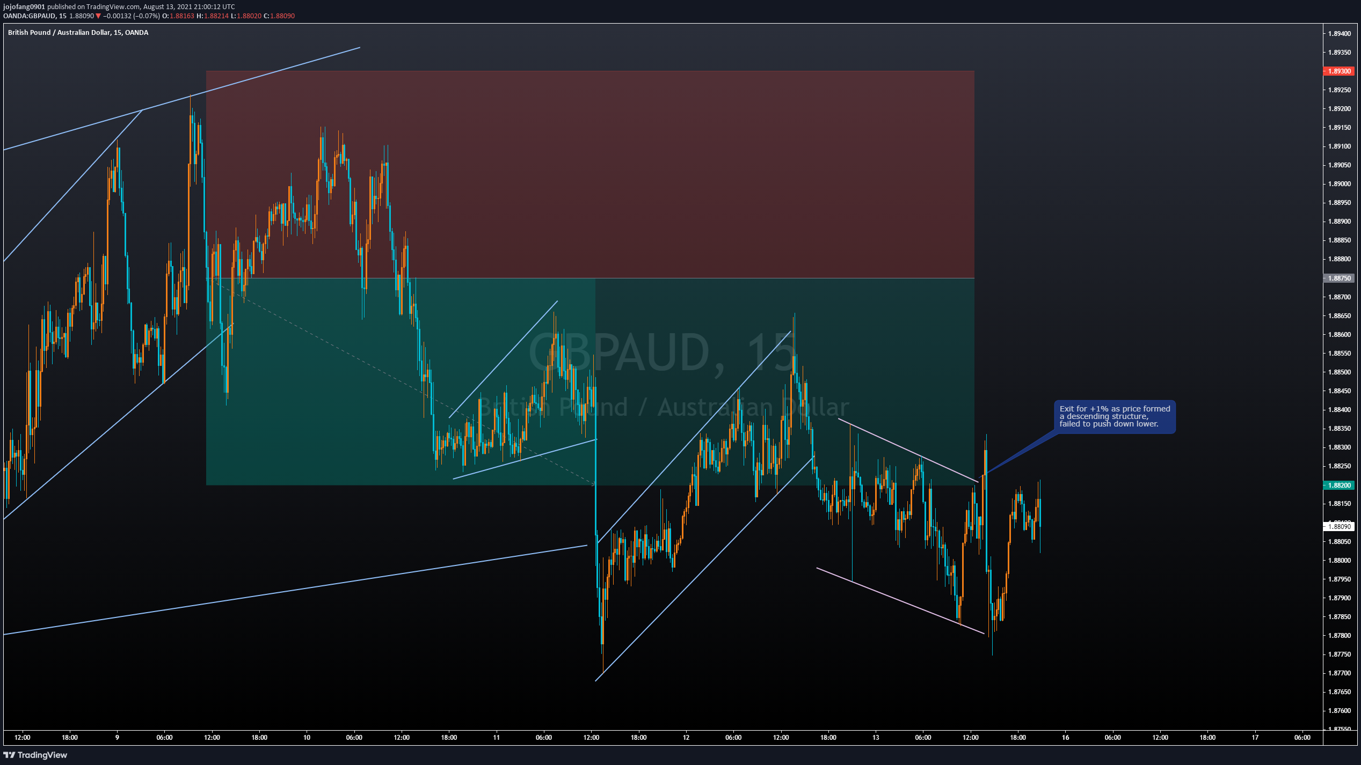Image resolution: width=1361 pixels, height=765 pixels.
Task: Click the date label 10 on time axis
Action: 307,738
